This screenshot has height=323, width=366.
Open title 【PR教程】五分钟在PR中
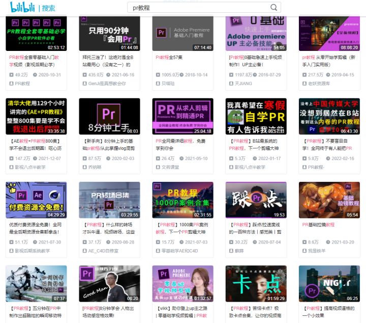[x=35, y=312]
